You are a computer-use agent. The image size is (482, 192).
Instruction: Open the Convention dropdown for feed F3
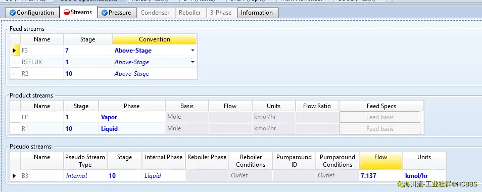[192, 51]
